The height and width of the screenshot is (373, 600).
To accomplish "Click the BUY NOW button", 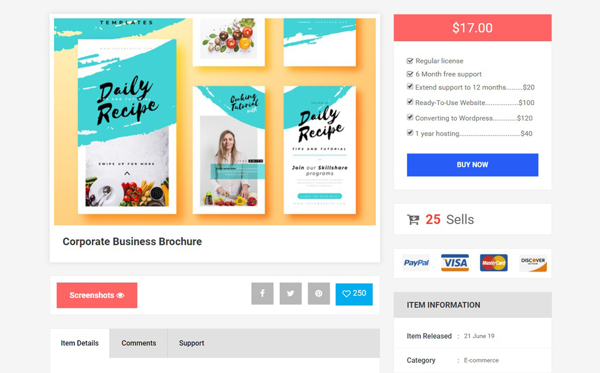I will click(x=473, y=165).
